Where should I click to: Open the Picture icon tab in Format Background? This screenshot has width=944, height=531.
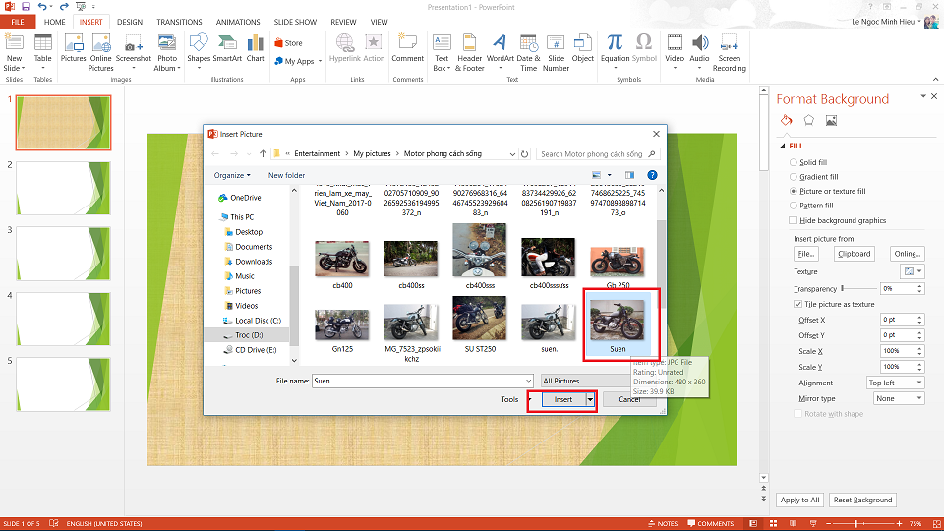832,120
